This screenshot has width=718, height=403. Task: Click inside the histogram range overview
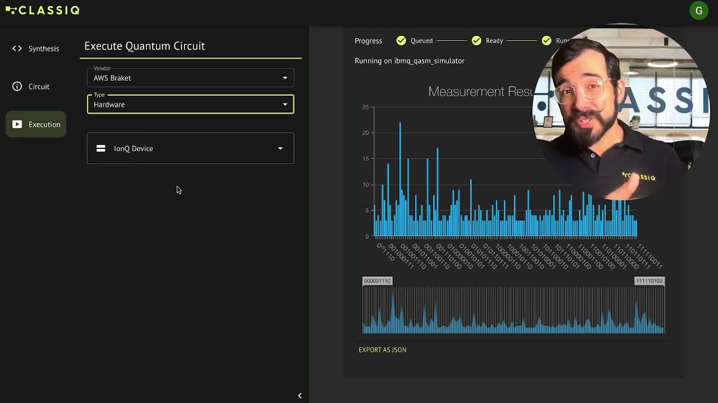pyautogui.click(x=513, y=310)
